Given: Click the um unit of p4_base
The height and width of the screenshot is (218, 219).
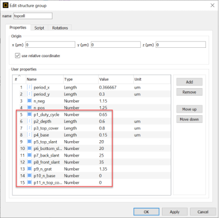Looking at the screenshot, I should point(137,135).
